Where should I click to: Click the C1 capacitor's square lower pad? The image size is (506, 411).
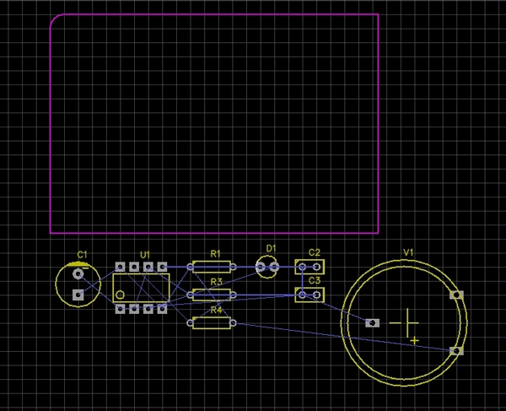point(78,295)
